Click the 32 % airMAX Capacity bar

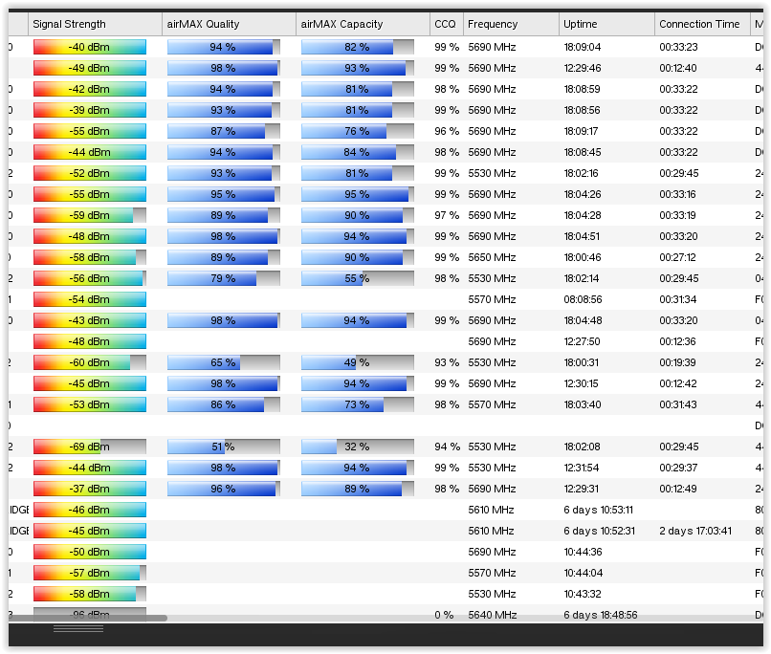pyautogui.click(x=358, y=447)
